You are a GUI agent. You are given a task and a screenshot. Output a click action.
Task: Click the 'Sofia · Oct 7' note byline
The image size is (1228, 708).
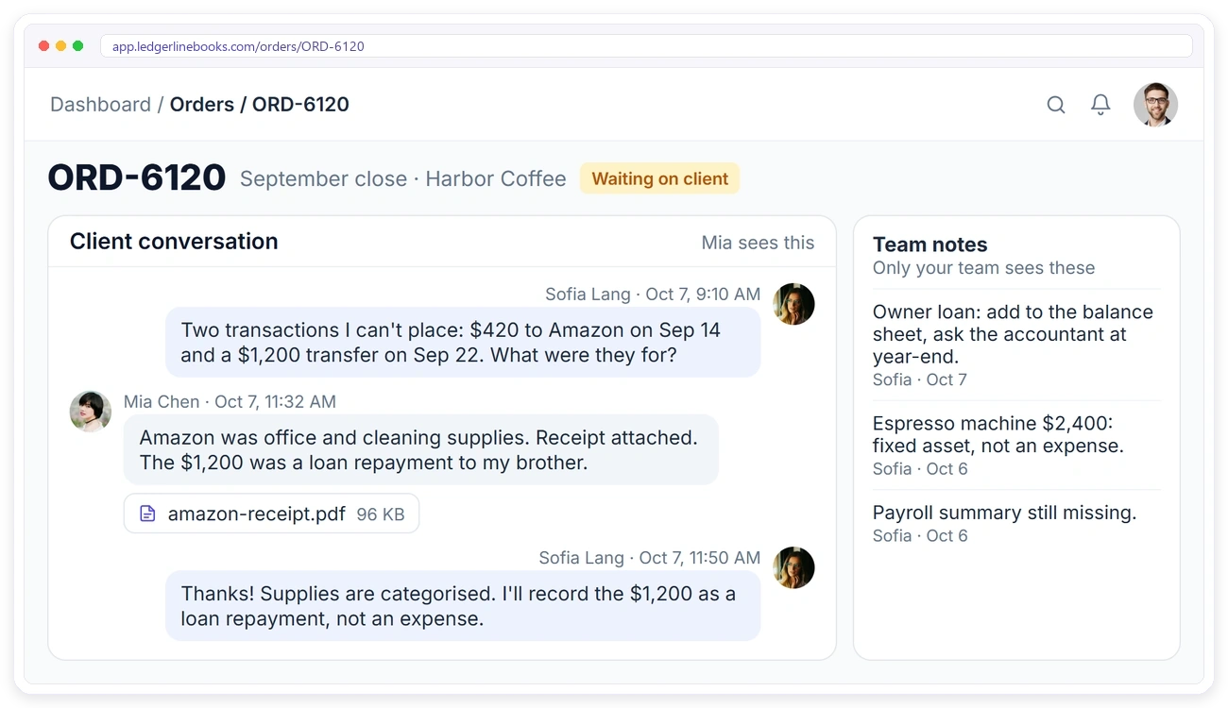920,379
